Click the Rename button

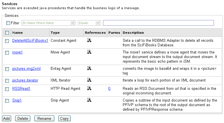pyautogui.click(x=44, y=118)
